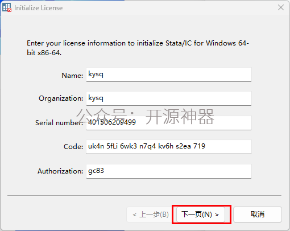Click the Name: label
Screen dimensions: 290x231
point(72,76)
